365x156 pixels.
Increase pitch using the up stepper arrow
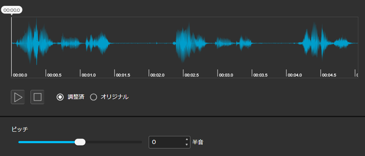pyautogui.click(x=187, y=139)
